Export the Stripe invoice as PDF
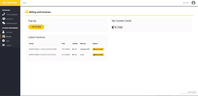Screen dimensions: 198x96 [x=98, y=55]
